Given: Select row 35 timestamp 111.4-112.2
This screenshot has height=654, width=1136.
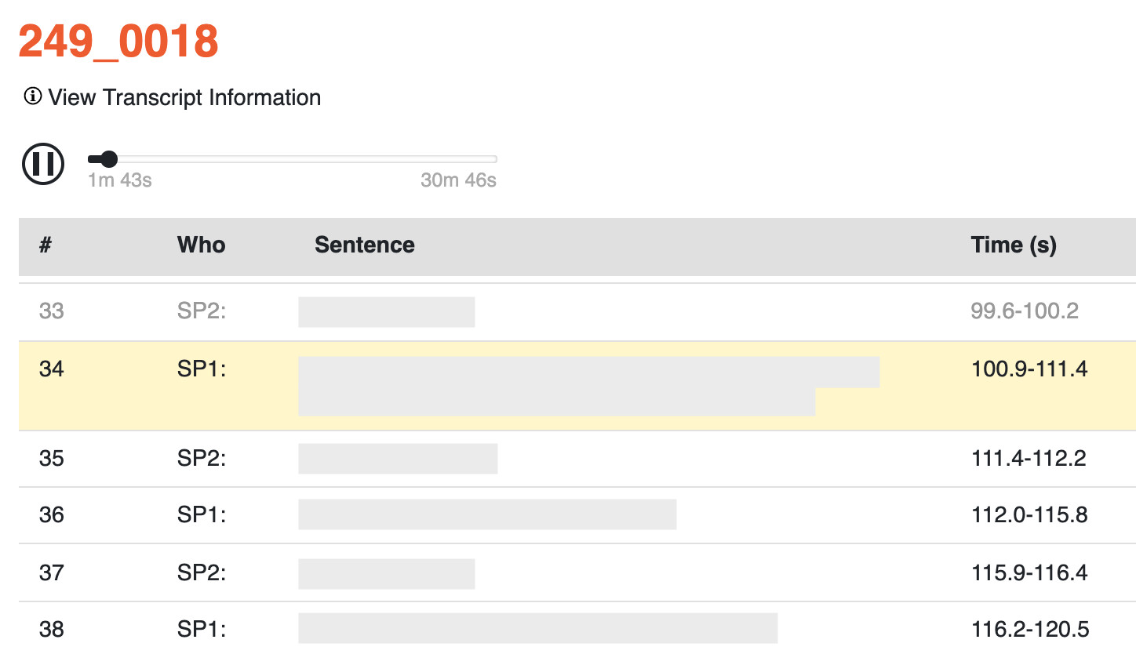Looking at the screenshot, I should click(x=1029, y=458).
